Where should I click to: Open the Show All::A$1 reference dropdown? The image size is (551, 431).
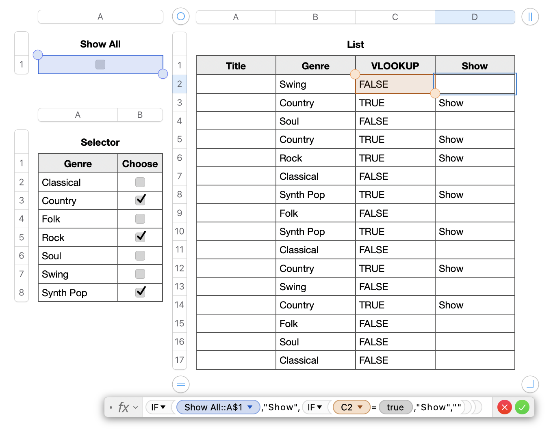pos(250,407)
